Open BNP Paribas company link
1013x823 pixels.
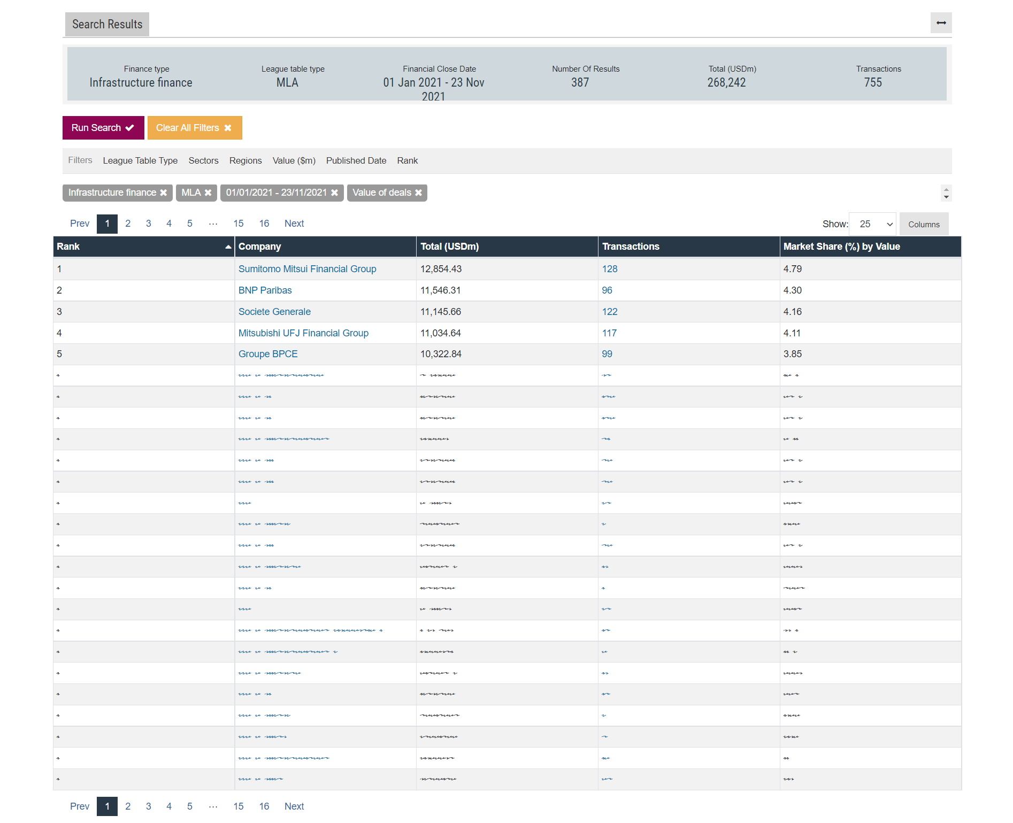[265, 290]
